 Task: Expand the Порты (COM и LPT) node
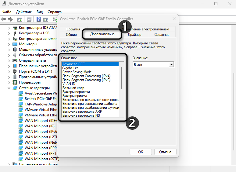9,71
